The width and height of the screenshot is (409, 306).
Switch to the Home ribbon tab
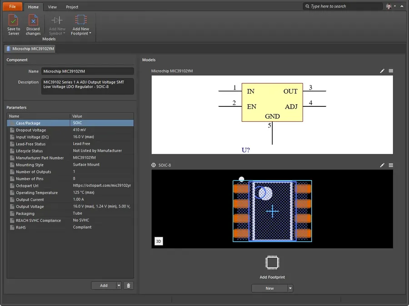tap(33, 7)
